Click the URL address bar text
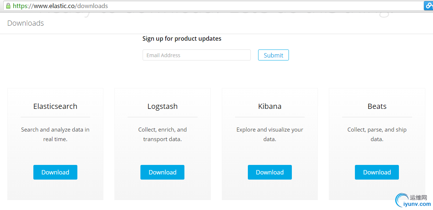 (60, 6)
